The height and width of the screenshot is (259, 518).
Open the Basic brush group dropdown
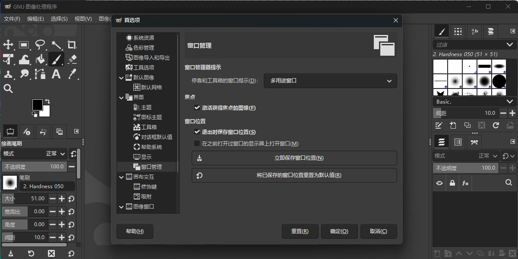[x=474, y=101]
